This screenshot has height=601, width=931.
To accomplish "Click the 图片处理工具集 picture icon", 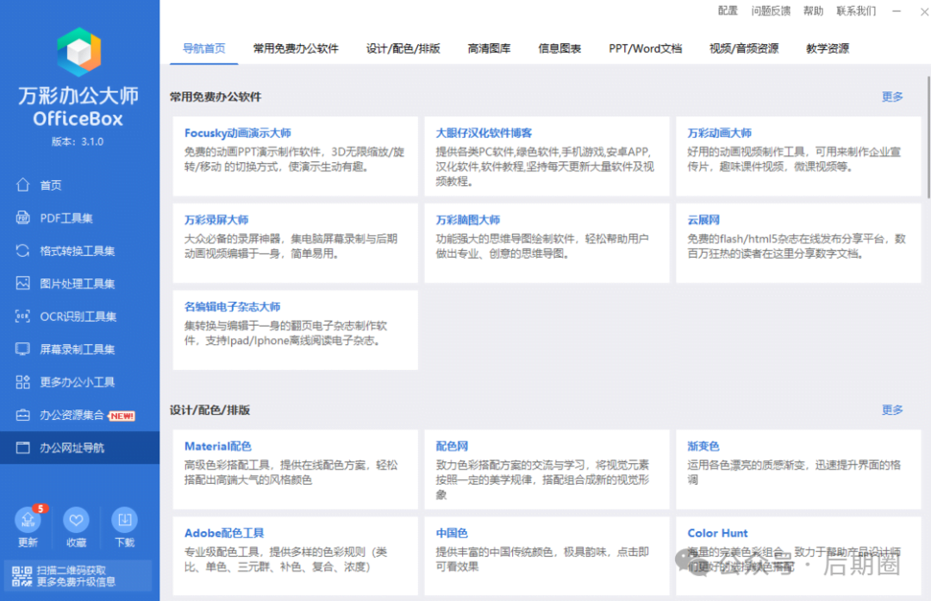I will coord(22,284).
